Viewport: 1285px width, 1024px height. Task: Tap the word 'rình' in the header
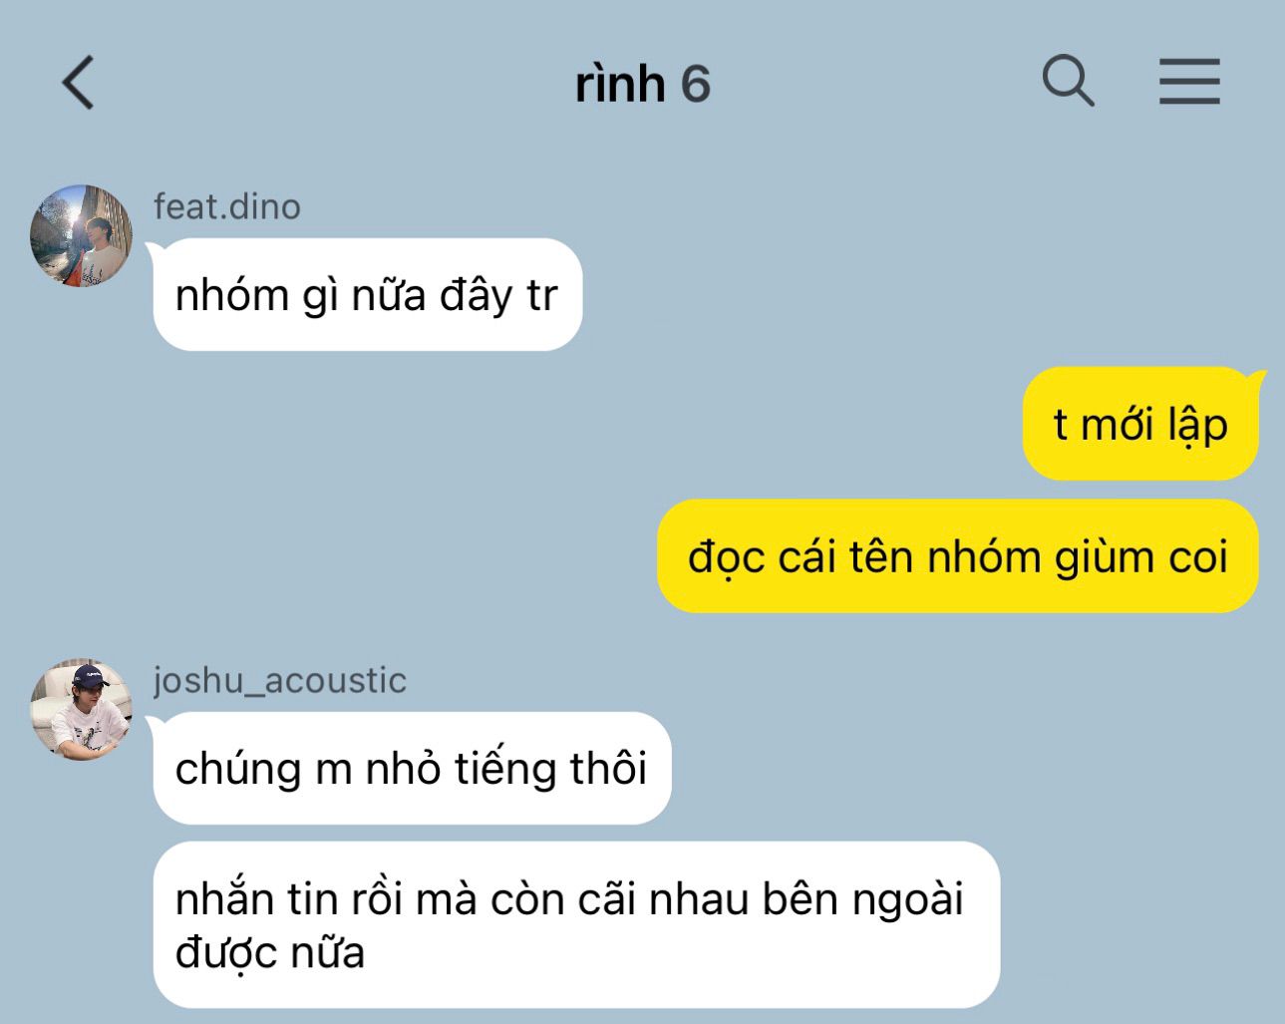(619, 84)
